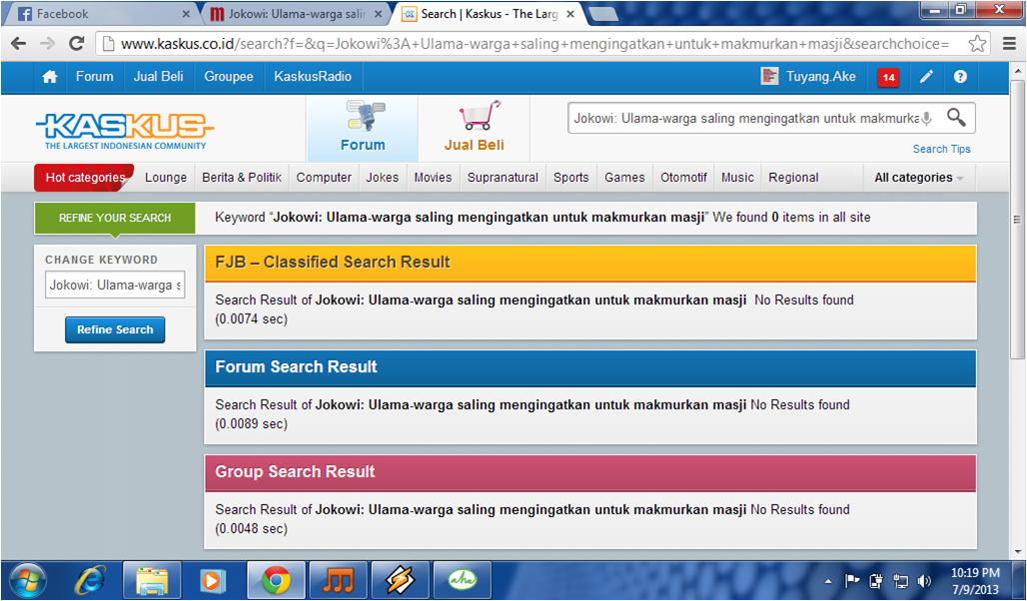The width and height of the screenshot is (1027, 601).
Task: Select large Forum search tab
Action: pos(363,129)
